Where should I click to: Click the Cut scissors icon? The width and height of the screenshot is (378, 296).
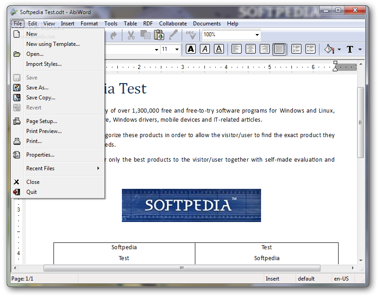131,35
